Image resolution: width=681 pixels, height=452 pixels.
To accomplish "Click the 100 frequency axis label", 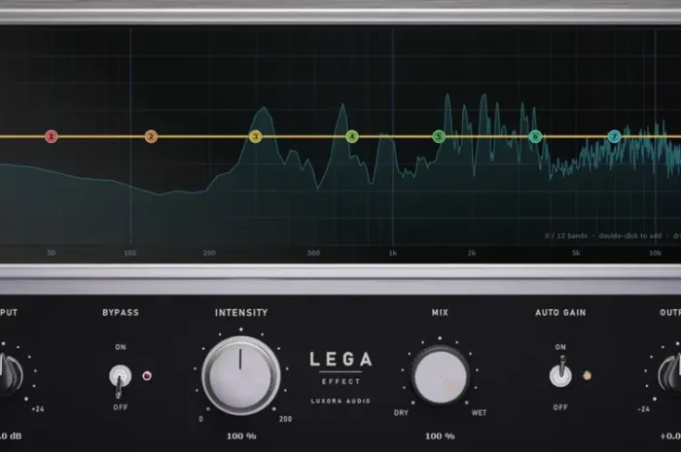I will coord(130,253).
